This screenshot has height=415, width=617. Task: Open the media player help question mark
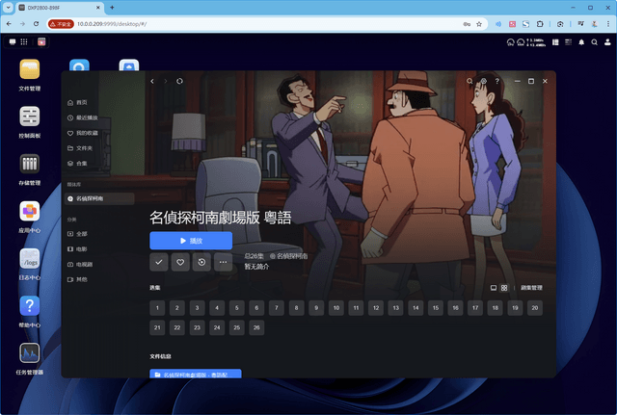point(497,81)
